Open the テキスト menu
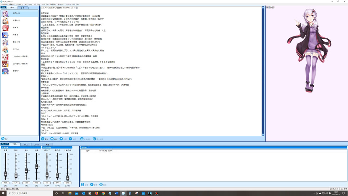Screen dimensions: 348x196 (x=20, y=4)
